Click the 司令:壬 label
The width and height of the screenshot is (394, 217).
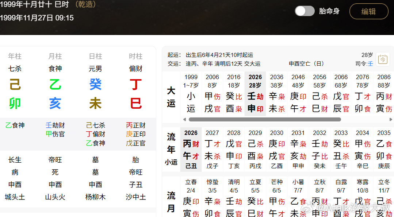click(x=364, y=64)
